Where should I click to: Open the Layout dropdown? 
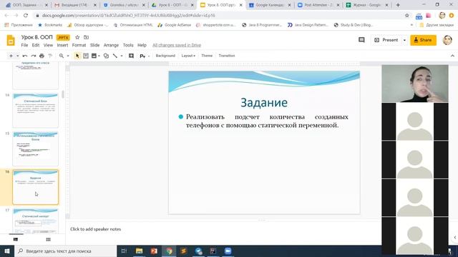point(188,56)
